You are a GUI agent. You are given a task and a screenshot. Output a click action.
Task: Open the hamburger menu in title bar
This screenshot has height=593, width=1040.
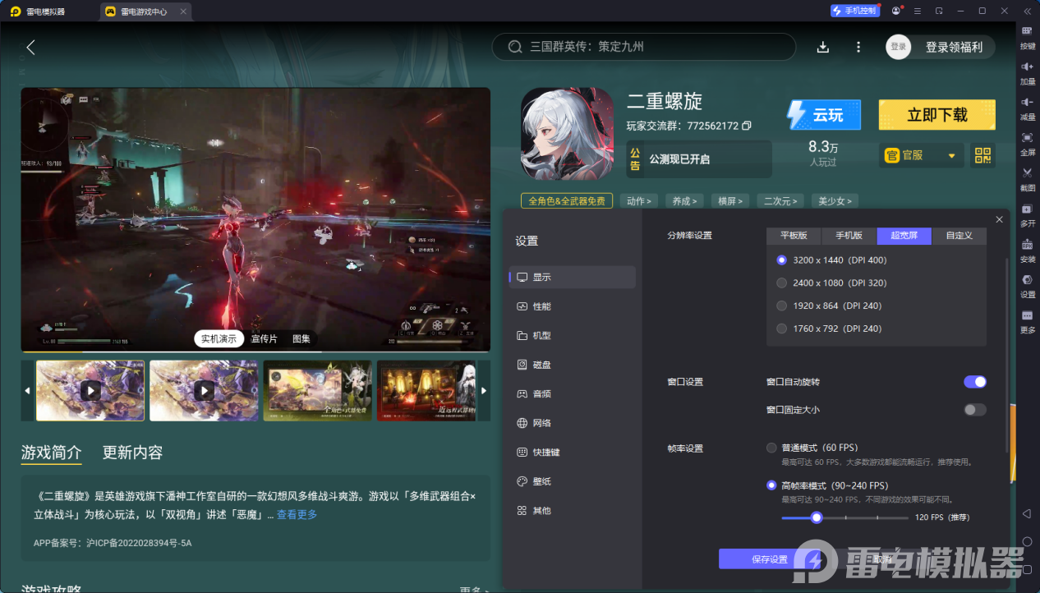pyautogui.click(x=917, y=11)
